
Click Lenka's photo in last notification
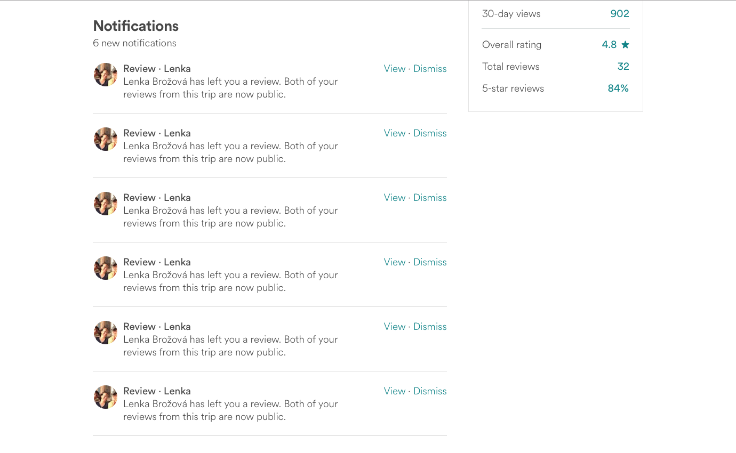coord(106,397)
